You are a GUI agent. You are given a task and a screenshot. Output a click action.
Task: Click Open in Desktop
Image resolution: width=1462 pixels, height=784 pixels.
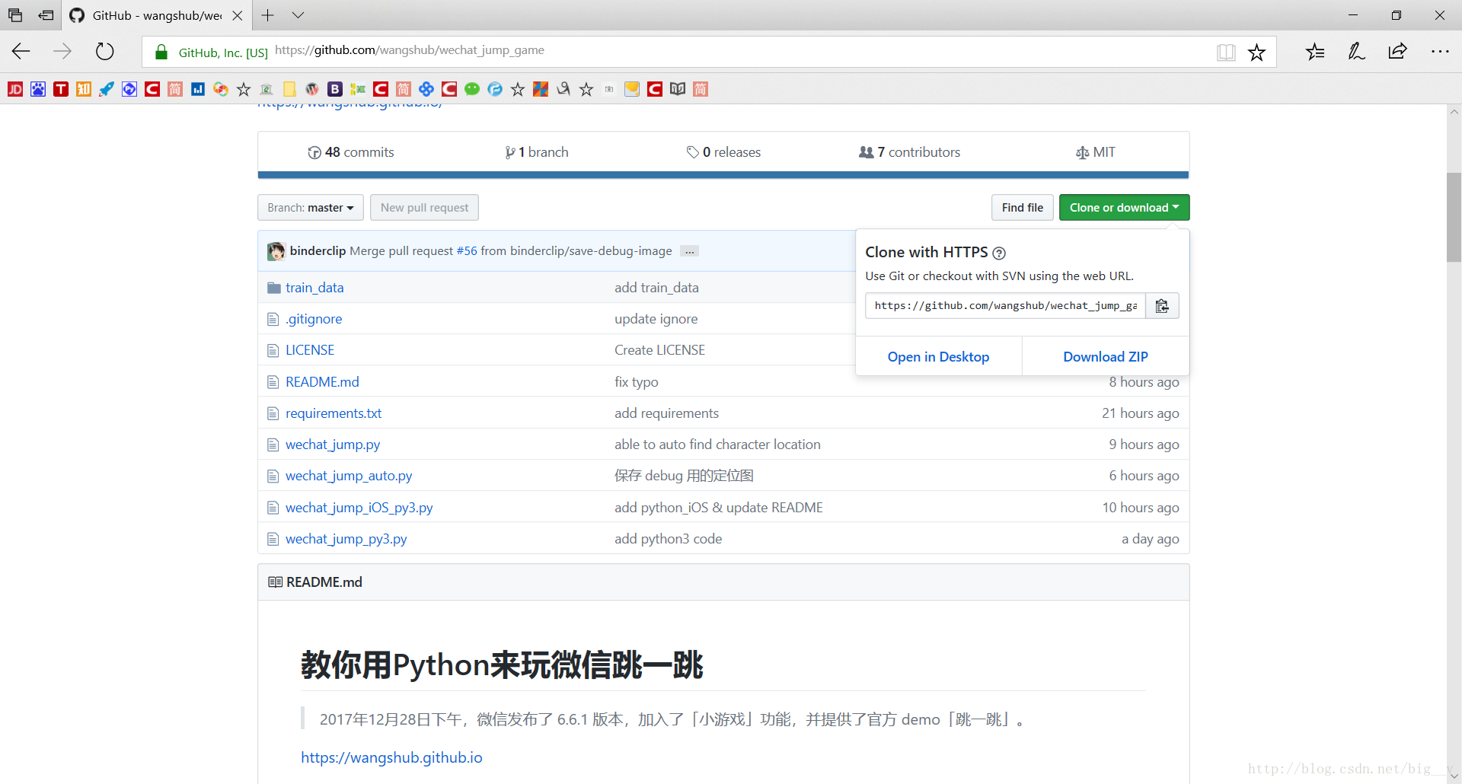click(x=938, y=357)
